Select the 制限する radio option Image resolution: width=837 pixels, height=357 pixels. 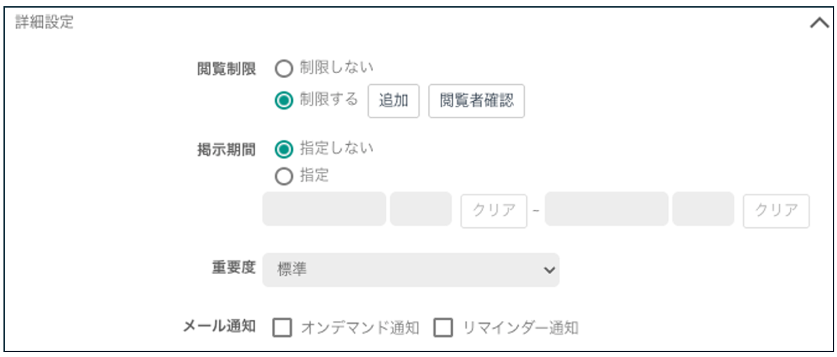pos(284,101)
